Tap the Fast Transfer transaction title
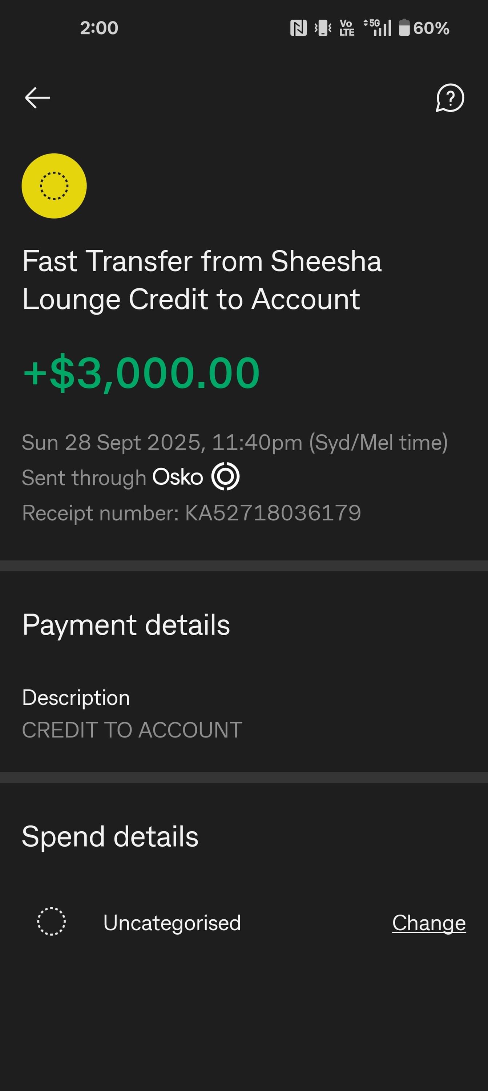The image size is (488, 1091). [202, 280]
